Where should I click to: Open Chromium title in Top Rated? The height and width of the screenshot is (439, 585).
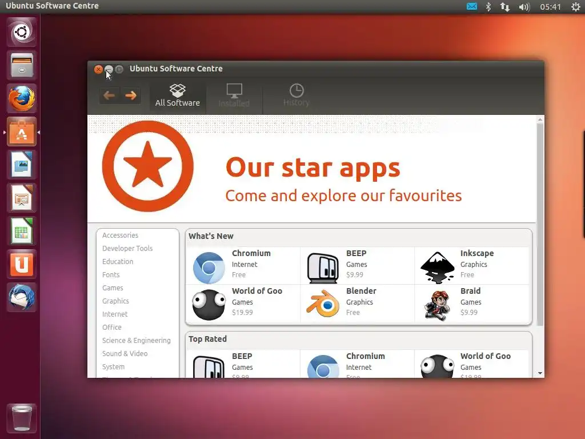tap(365, 356)
